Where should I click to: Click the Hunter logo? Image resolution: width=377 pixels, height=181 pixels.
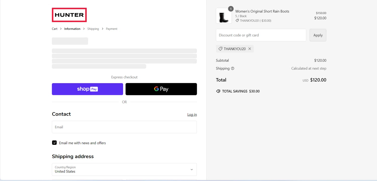click(x=69, y=15)
